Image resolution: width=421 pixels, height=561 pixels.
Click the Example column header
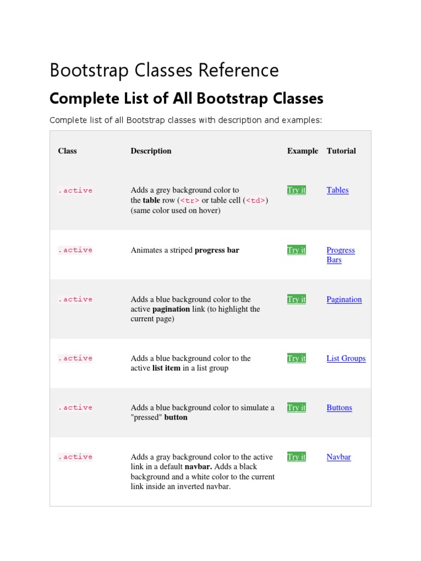tap(303, 151)
